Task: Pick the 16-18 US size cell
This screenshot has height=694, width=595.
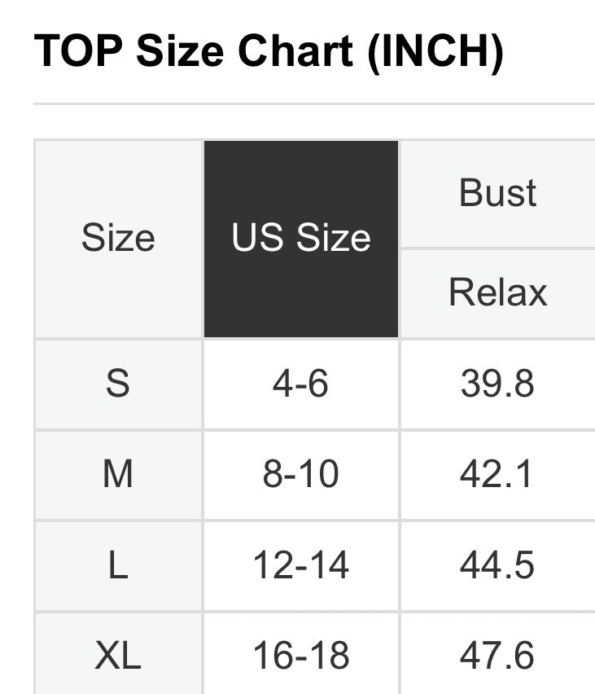Action: click(301, 656)
